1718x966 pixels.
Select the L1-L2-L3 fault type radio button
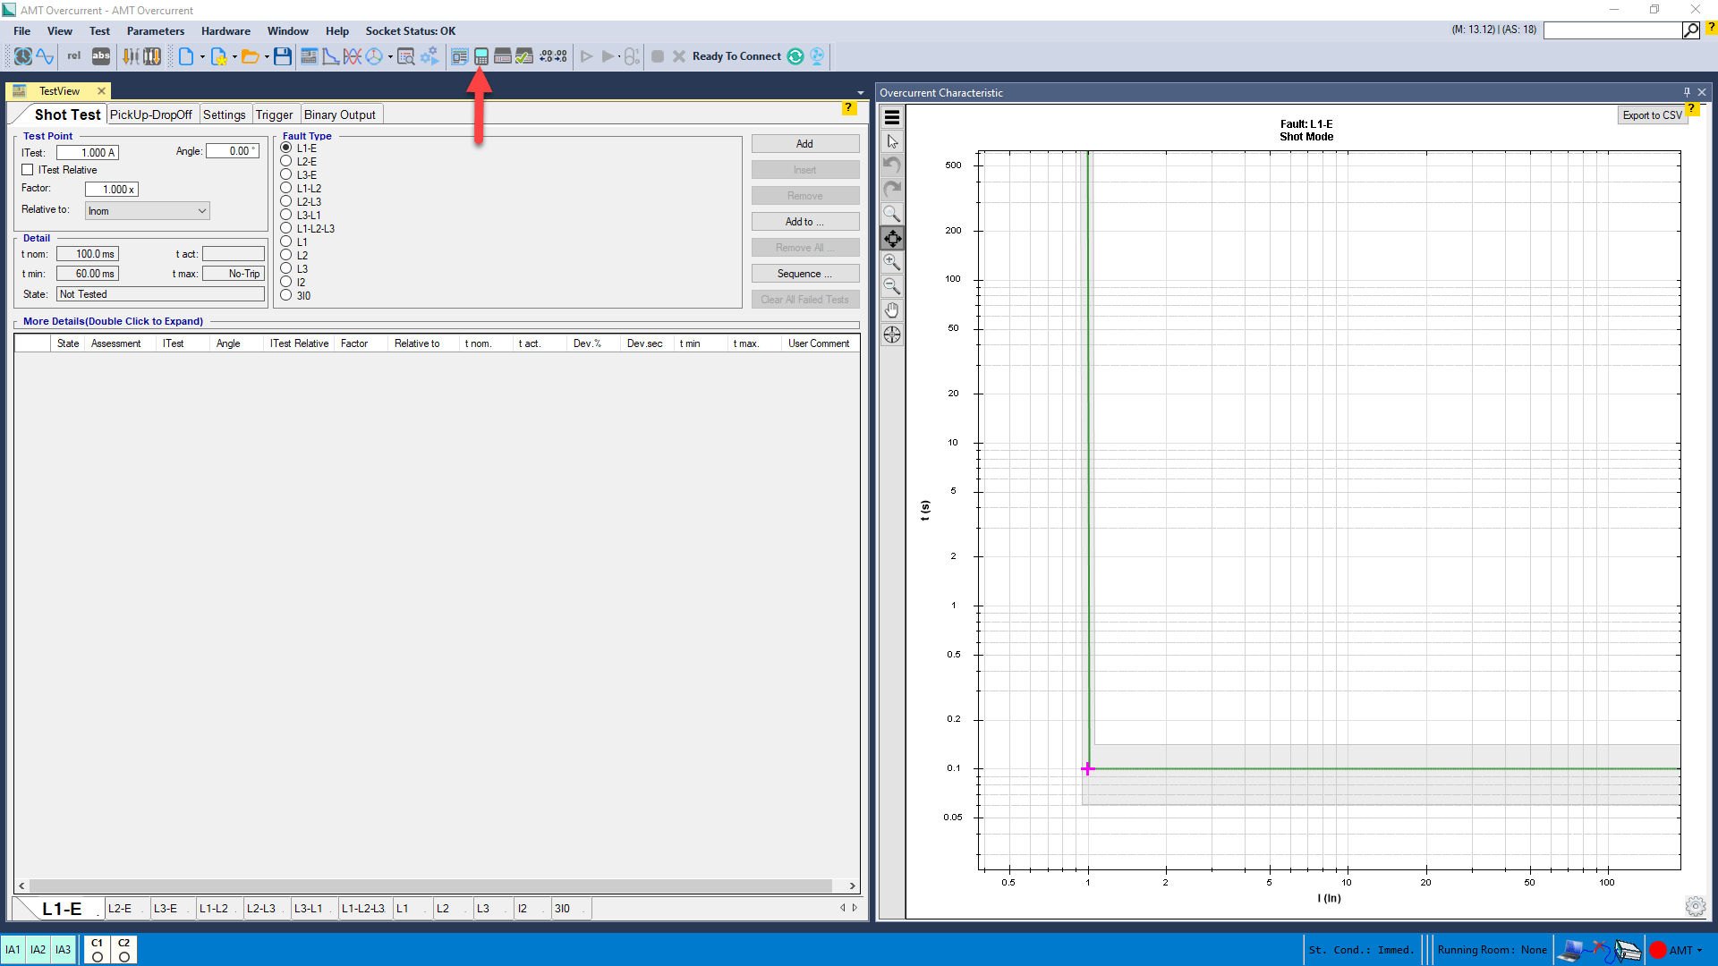(x=286, y=228)
